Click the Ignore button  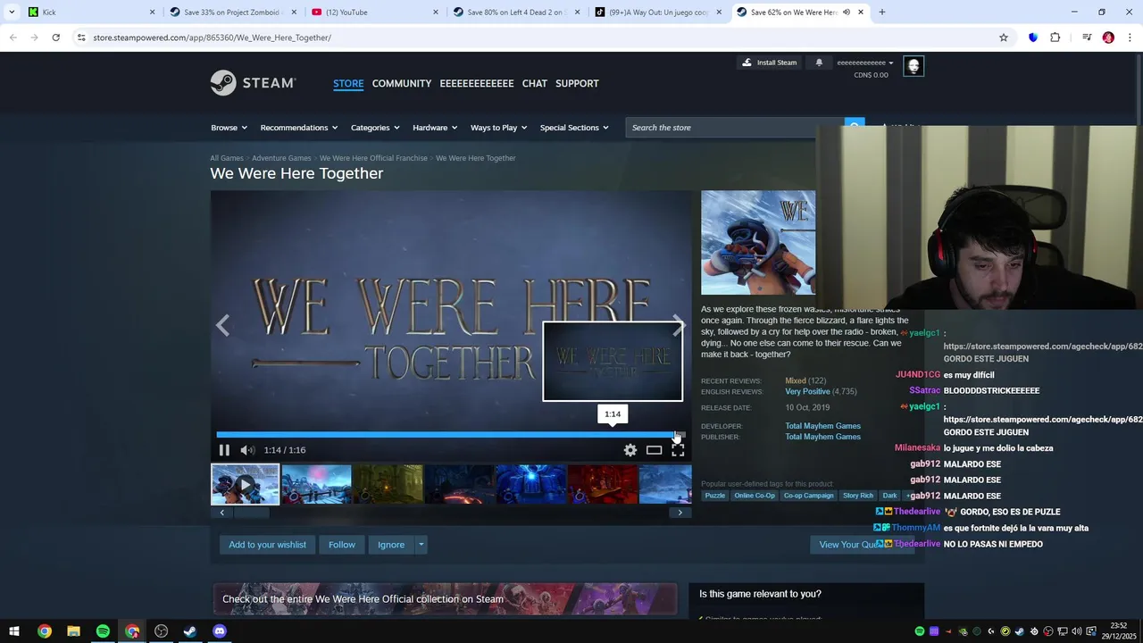[391, 545]
